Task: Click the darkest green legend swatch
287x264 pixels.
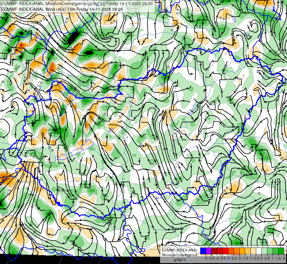Action: click(x=281, y=251)
